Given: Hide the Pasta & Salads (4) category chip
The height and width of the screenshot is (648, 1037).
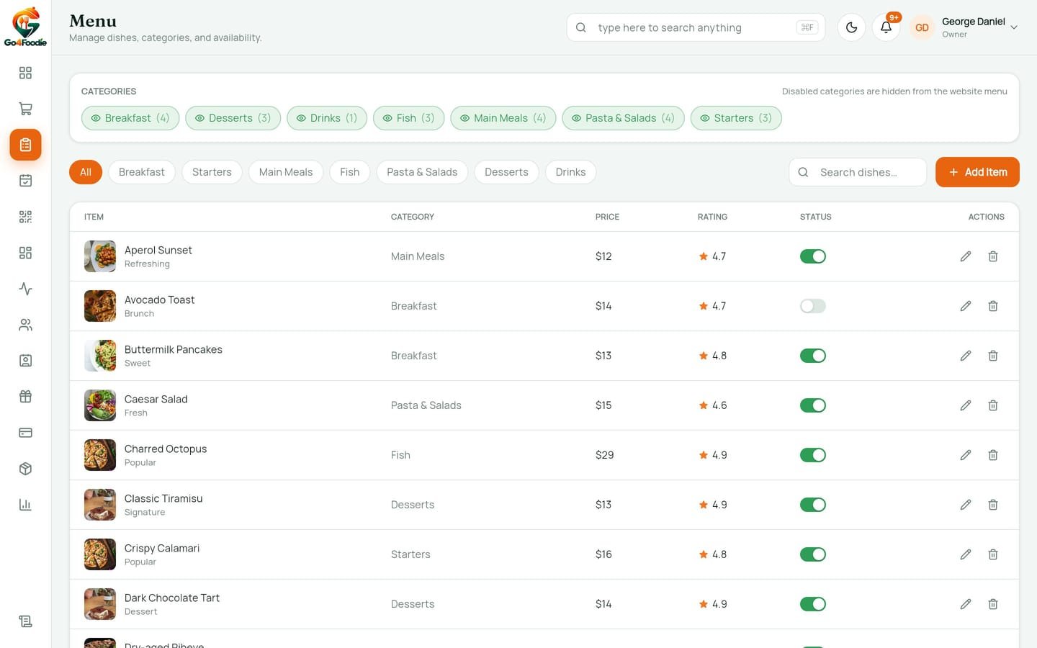Looking at the screenshot, I should pyautogui.click(x=623, y=118).
